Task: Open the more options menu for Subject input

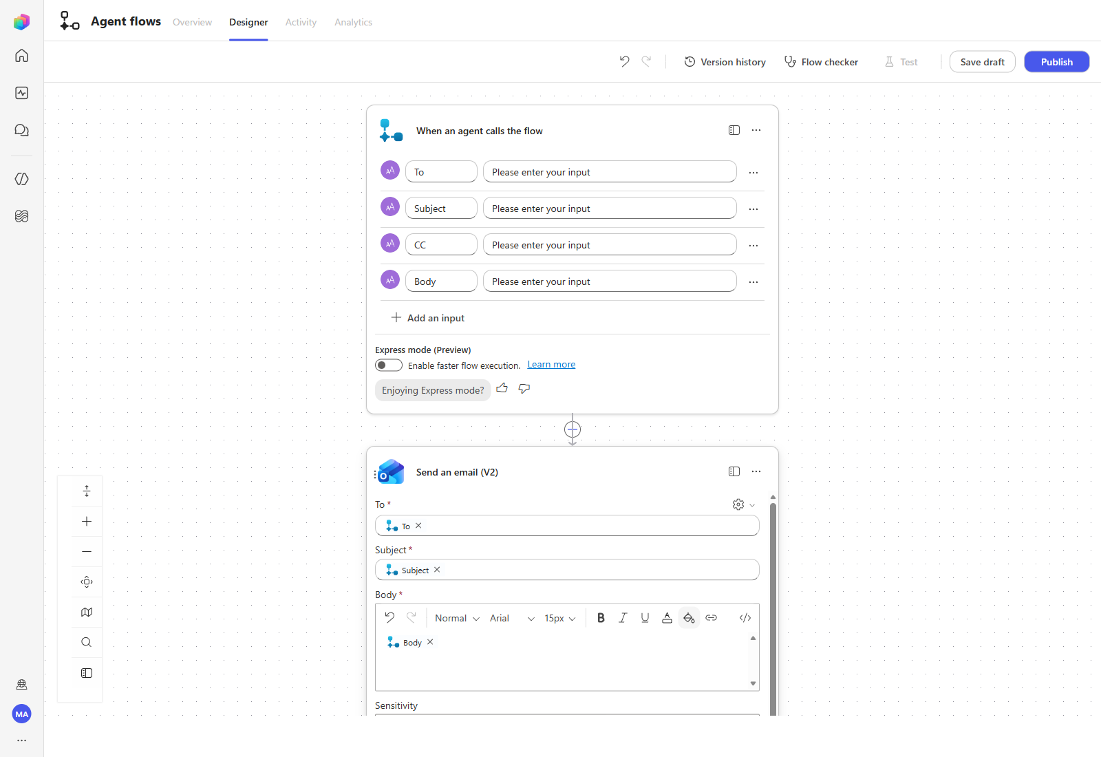Action: click(x=753, y=209)
